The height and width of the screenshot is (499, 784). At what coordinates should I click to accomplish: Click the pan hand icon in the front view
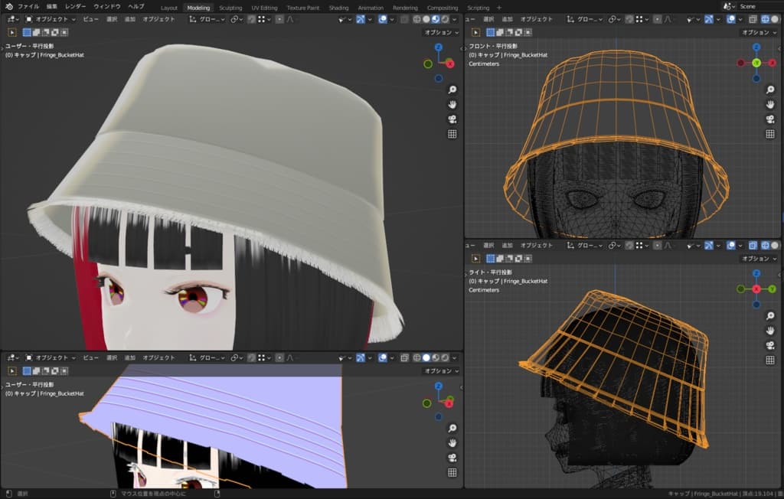[770, 104]
